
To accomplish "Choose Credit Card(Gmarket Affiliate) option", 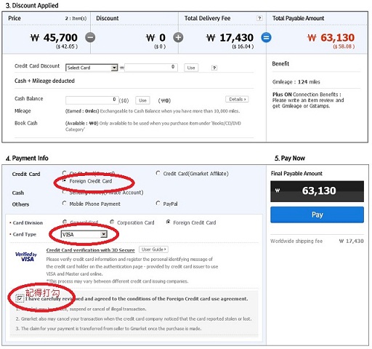I will pyautogui.click(x=158, y=173).
